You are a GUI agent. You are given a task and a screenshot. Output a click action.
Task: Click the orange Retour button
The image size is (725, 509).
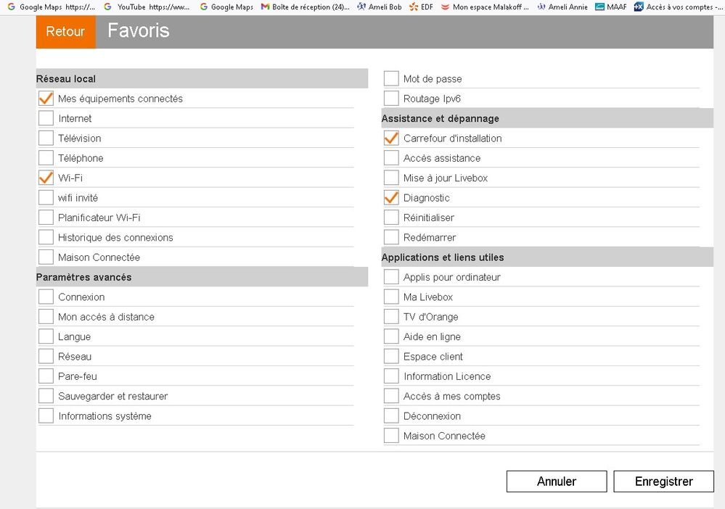65,32
